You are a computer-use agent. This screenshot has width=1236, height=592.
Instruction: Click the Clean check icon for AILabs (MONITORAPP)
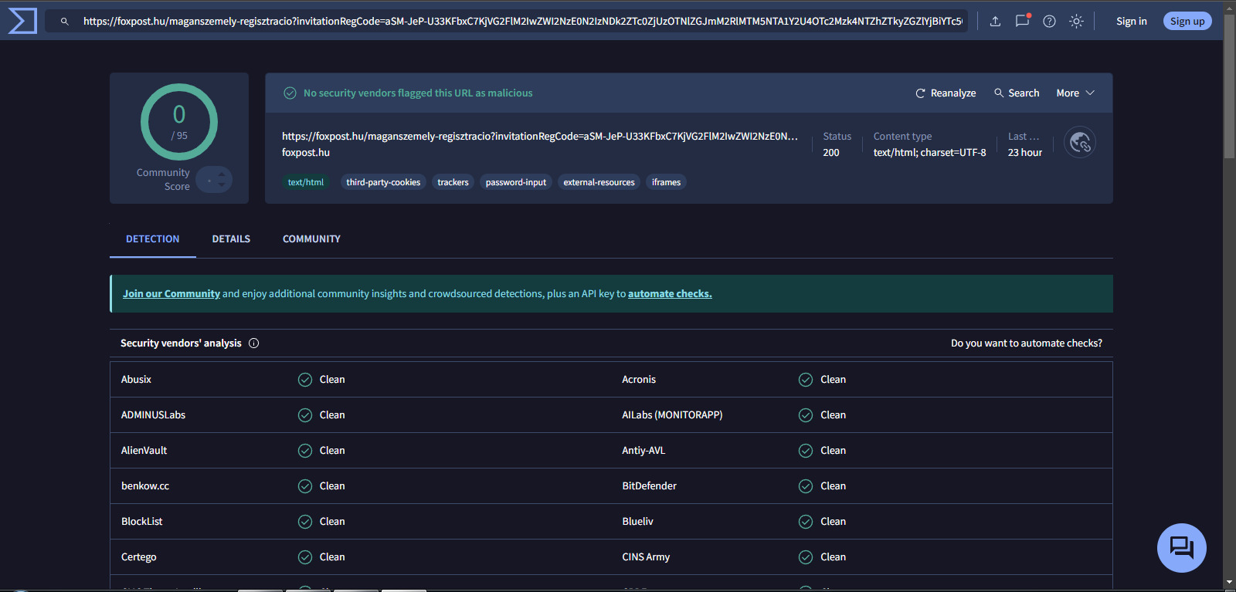click(806, 415)
